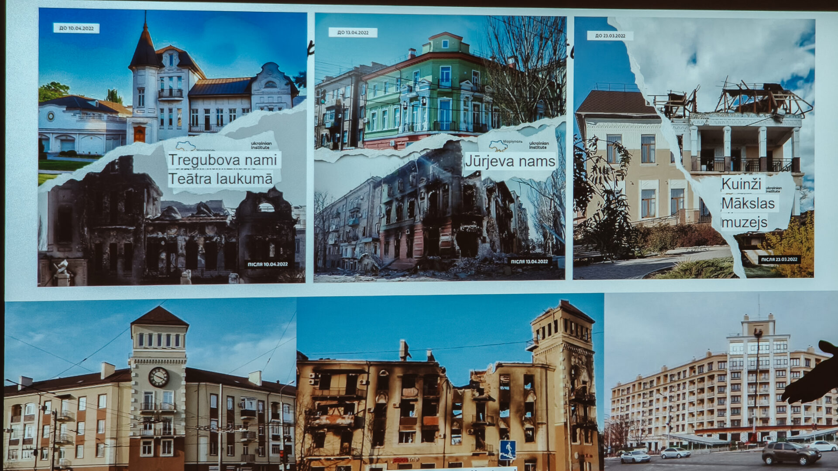
Task: Click the Tregubova nami caption text
Action: (x=223, y=160)
